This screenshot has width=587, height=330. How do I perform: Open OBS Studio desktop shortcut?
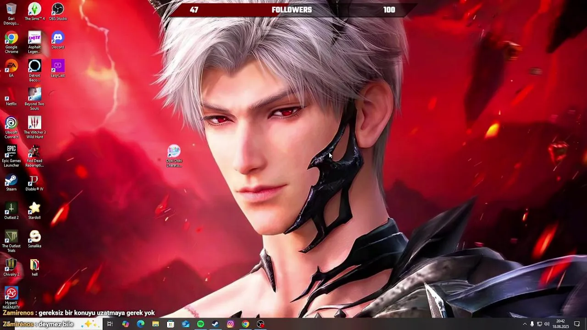[58, 12]
